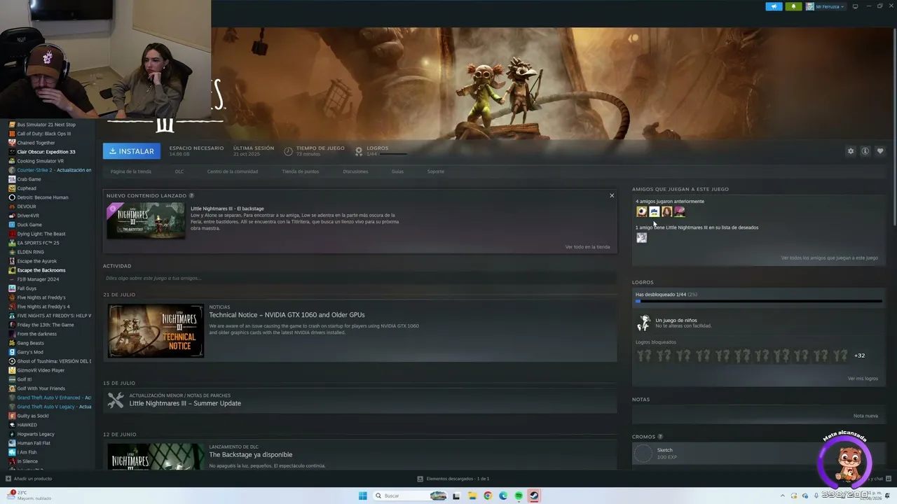
Task: Click the achievements progress bar under 1/44
Action: point(758,302)
